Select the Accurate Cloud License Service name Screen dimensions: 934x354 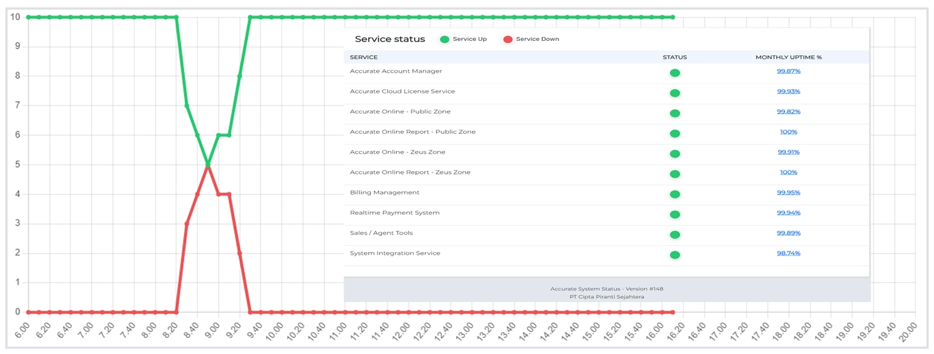tap(403, 91)
